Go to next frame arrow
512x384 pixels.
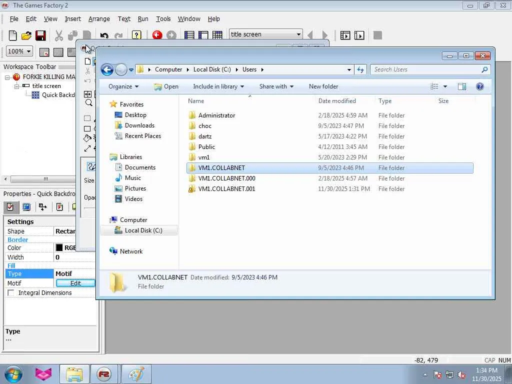point(324,35)
